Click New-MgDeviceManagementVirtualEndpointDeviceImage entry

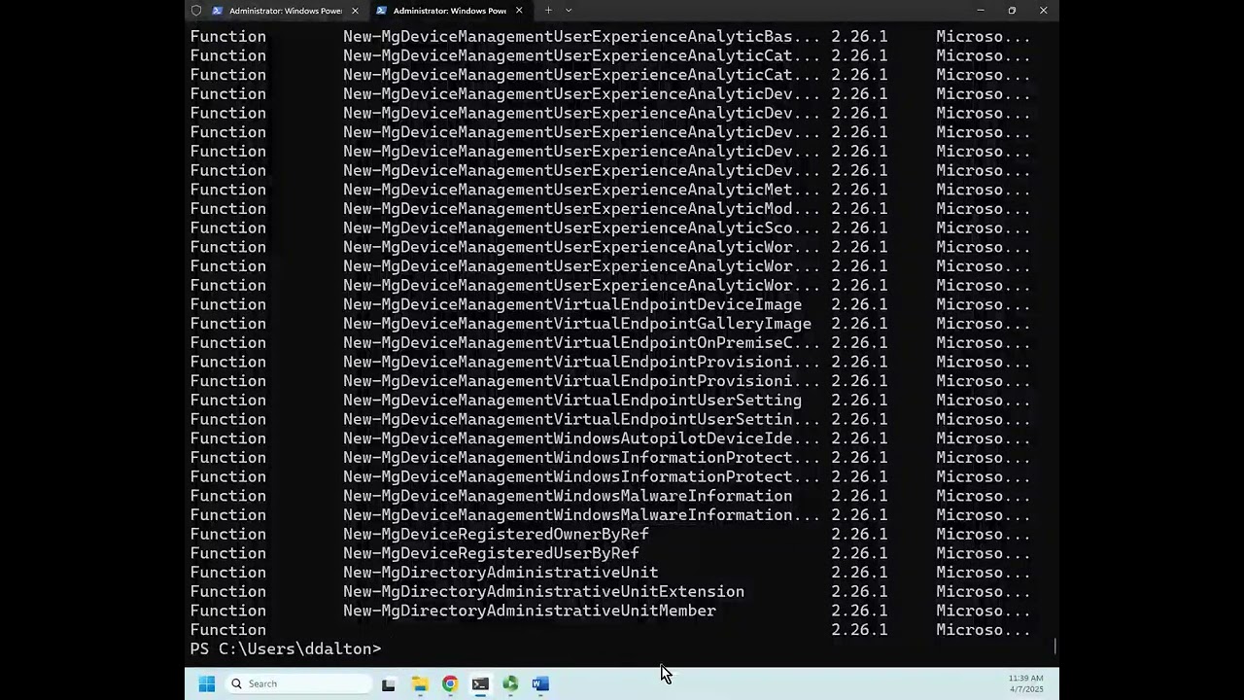click(572, 304)
